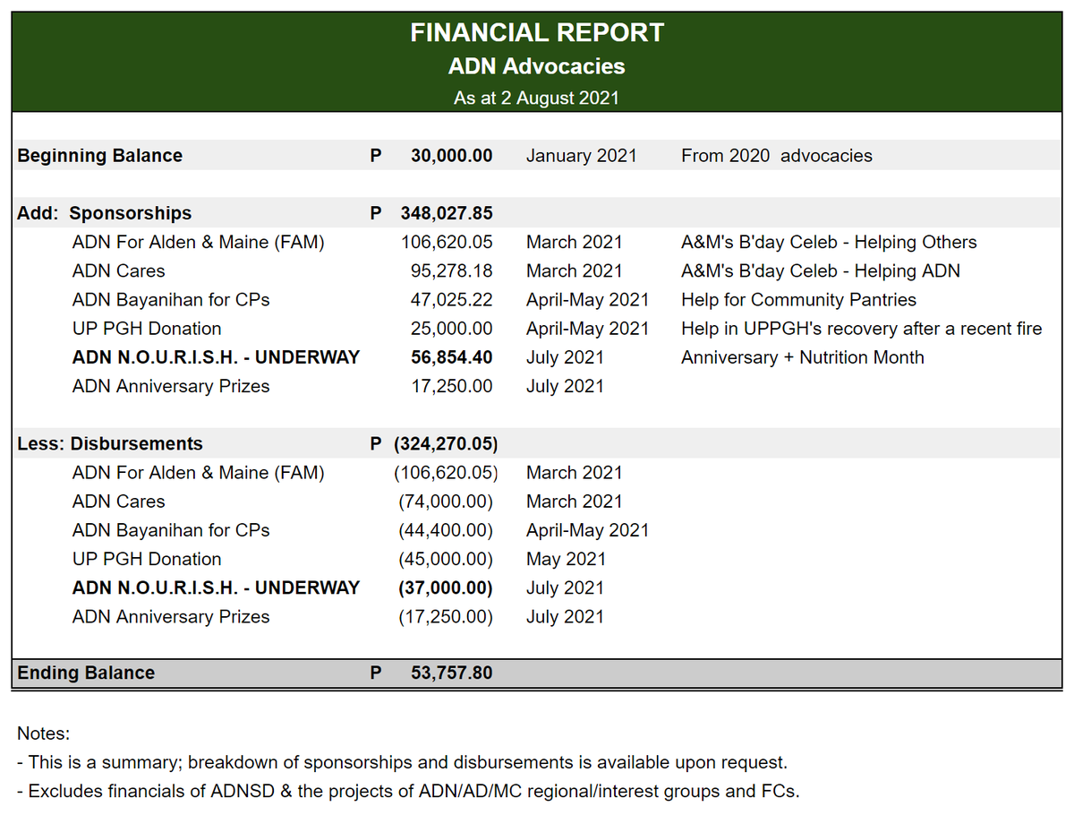Select "ADN Cares" in the Disbursements section
The width and height of the screenshot is (1074, 815).
click(119, 502)
